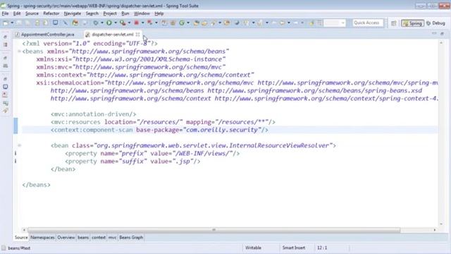Open the context tab at editor bottom
451x254 pixels.
click(x=99, y=238)
